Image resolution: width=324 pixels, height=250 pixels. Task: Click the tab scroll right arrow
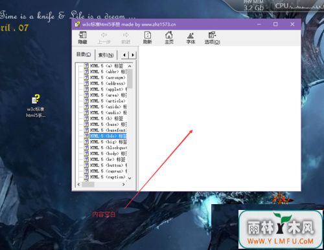(x=133, y=55)
